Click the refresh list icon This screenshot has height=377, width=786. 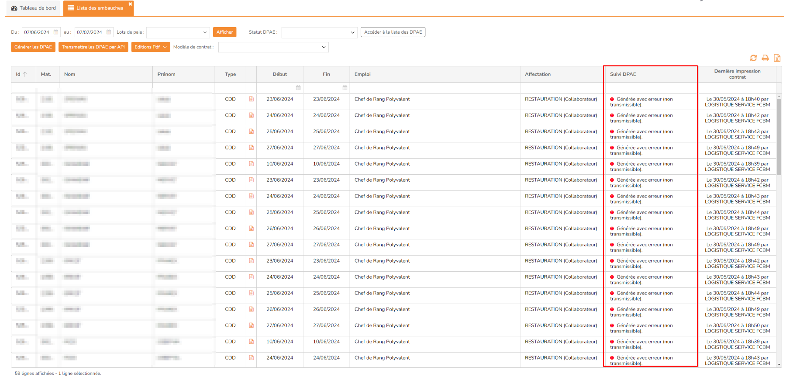pyautogui.click(x=753, y=58)
